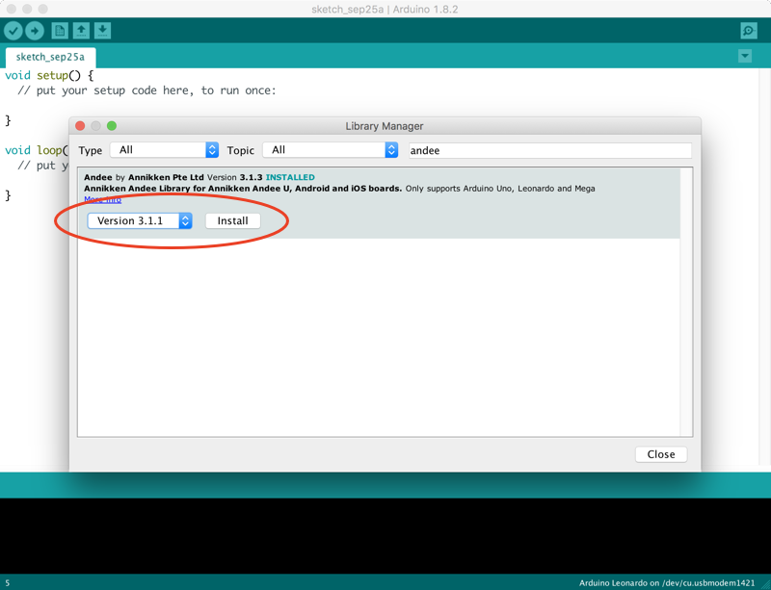Create a new sketch with the New icon
This screenshot has width=771, height=590.
coord(60,31)
